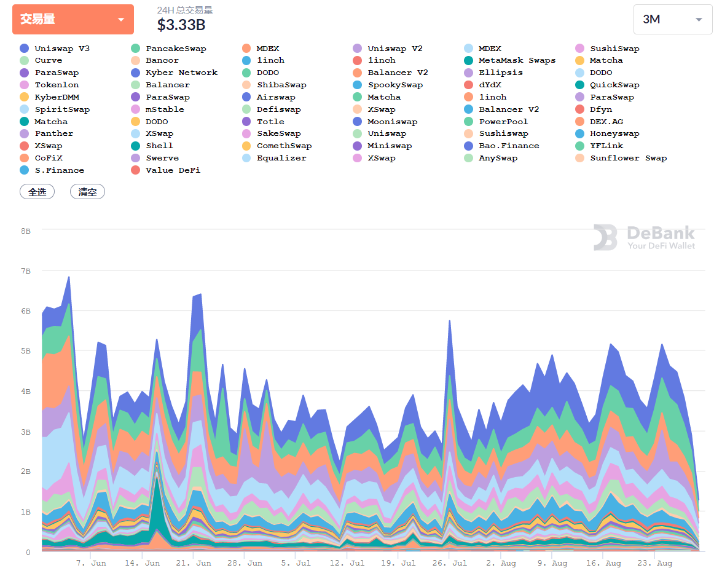Toggle the Curve series in legend
The width and height of the screenshot is (722, 576).
(x=48, y=61)
